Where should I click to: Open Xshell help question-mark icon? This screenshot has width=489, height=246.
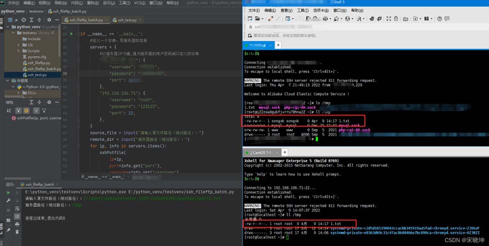[440, 18]
